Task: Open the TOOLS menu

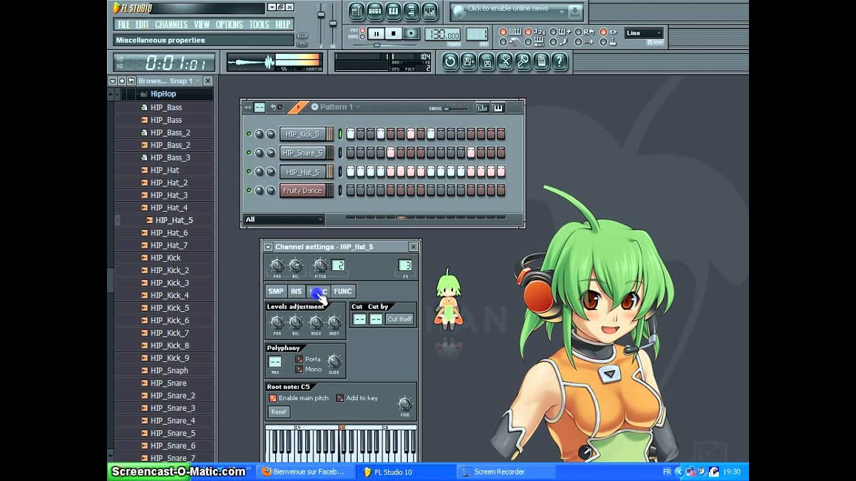Action: (259, 25)
